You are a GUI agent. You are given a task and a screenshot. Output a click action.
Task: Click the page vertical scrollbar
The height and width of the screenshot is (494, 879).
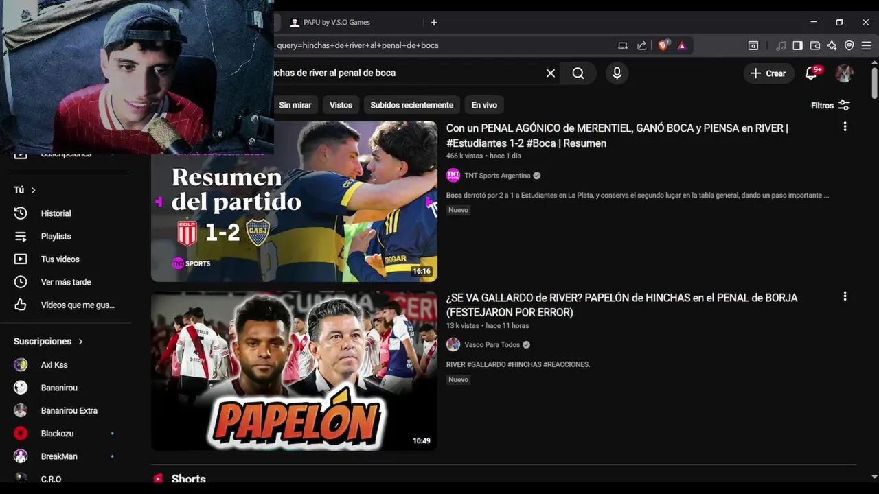874,84
